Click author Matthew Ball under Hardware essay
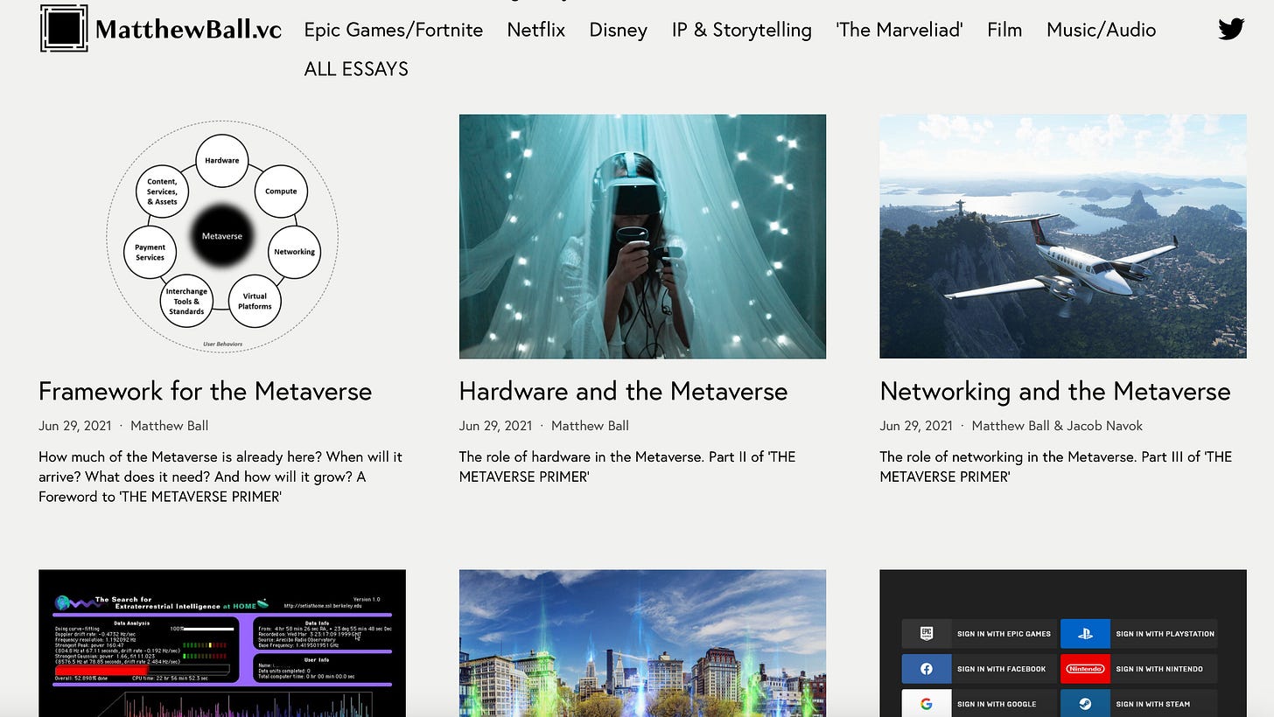This screenshot has width=1274, height=717. (590, 426)
